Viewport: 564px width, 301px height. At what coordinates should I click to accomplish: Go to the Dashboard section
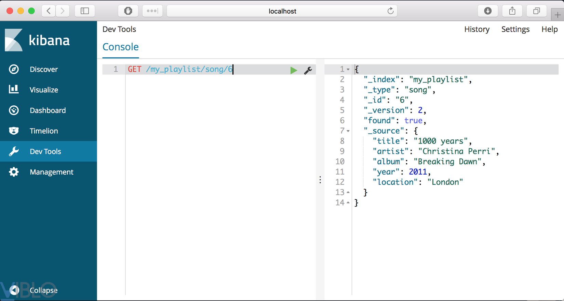(x=48, y=110)
